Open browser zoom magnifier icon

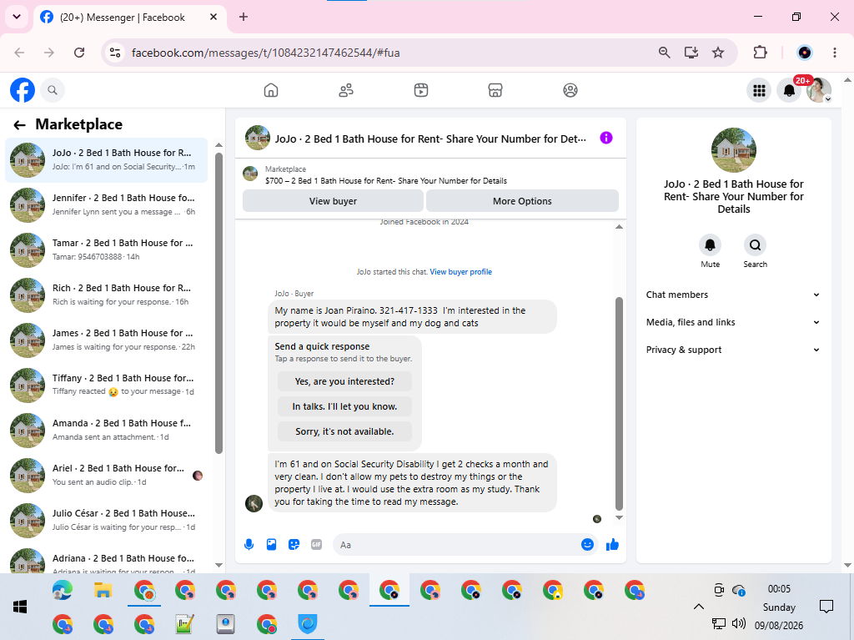(664, 53)
